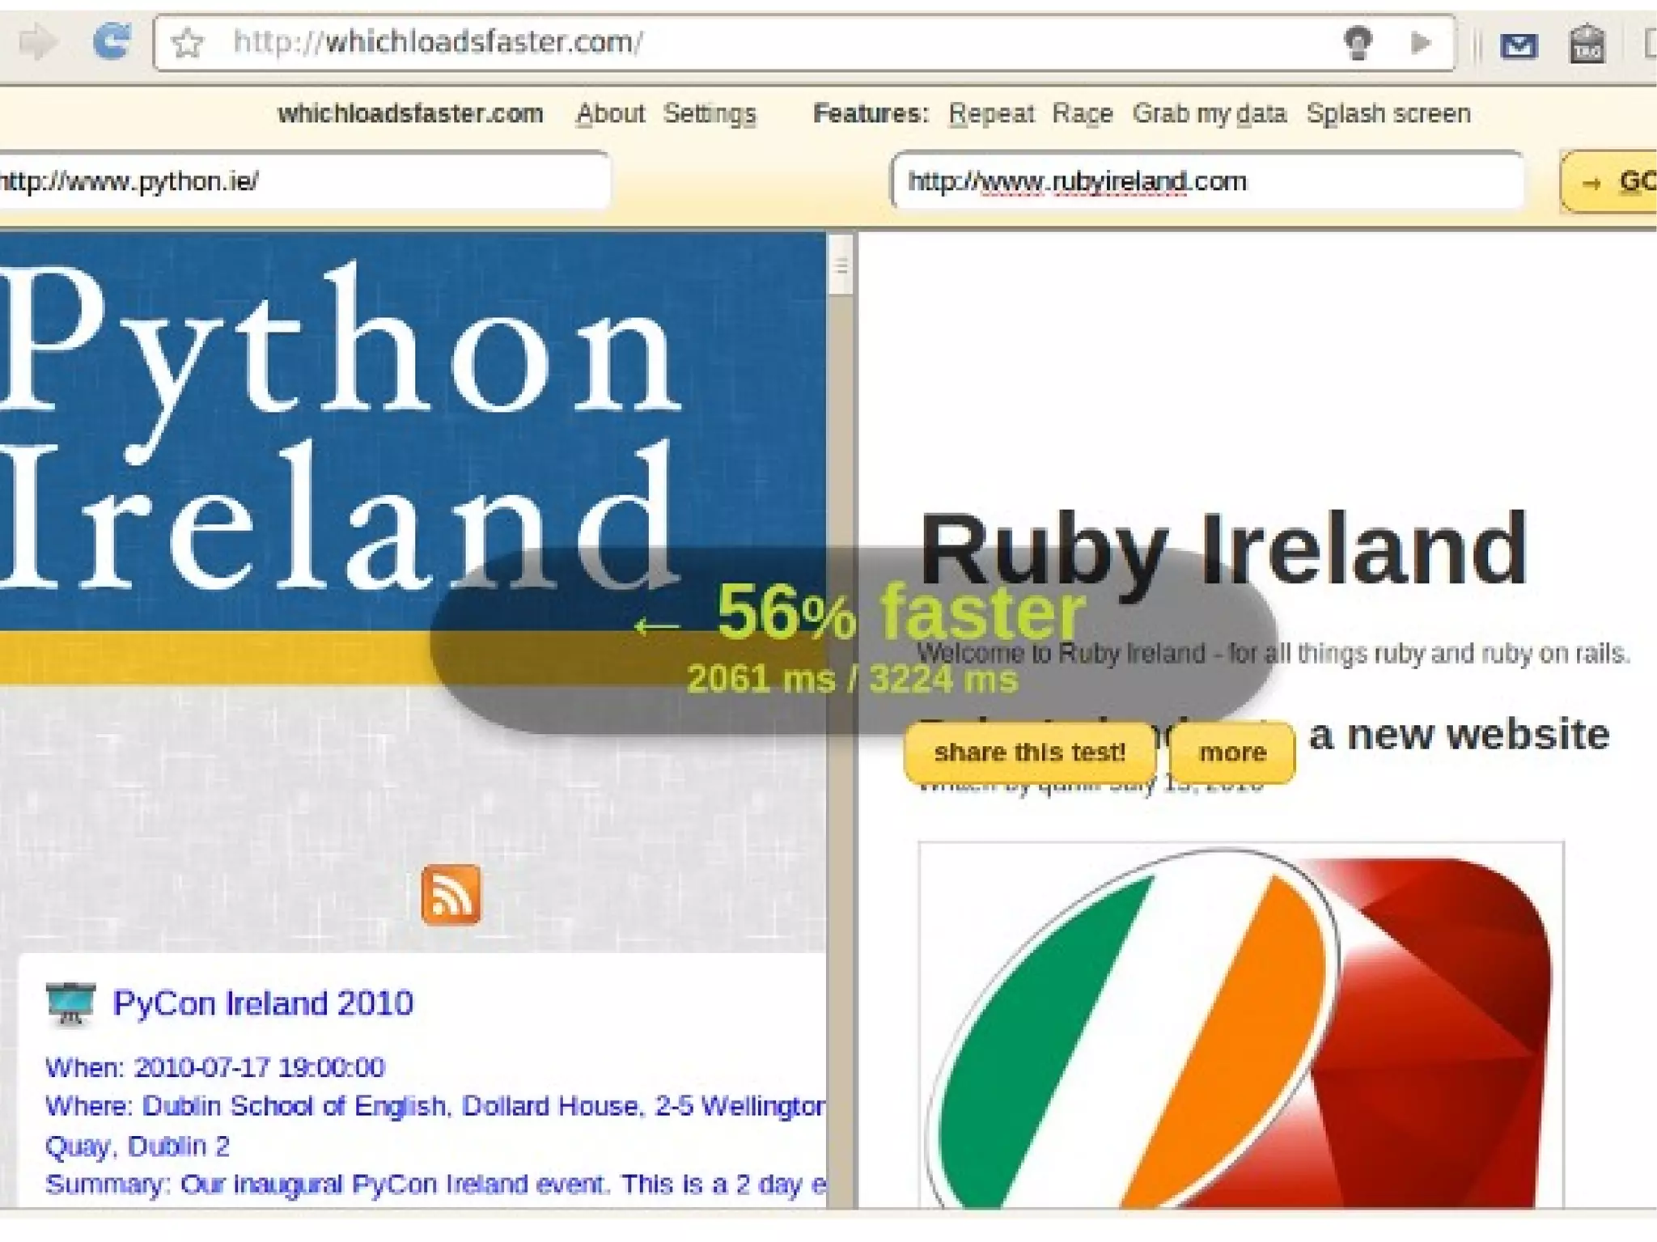
Task: Click the lightbulb icon in address bar
Action: point(1358,43)
